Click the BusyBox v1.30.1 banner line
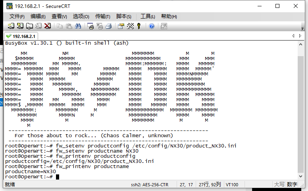This screenshot has width=308, height=191. pos(67,43)
